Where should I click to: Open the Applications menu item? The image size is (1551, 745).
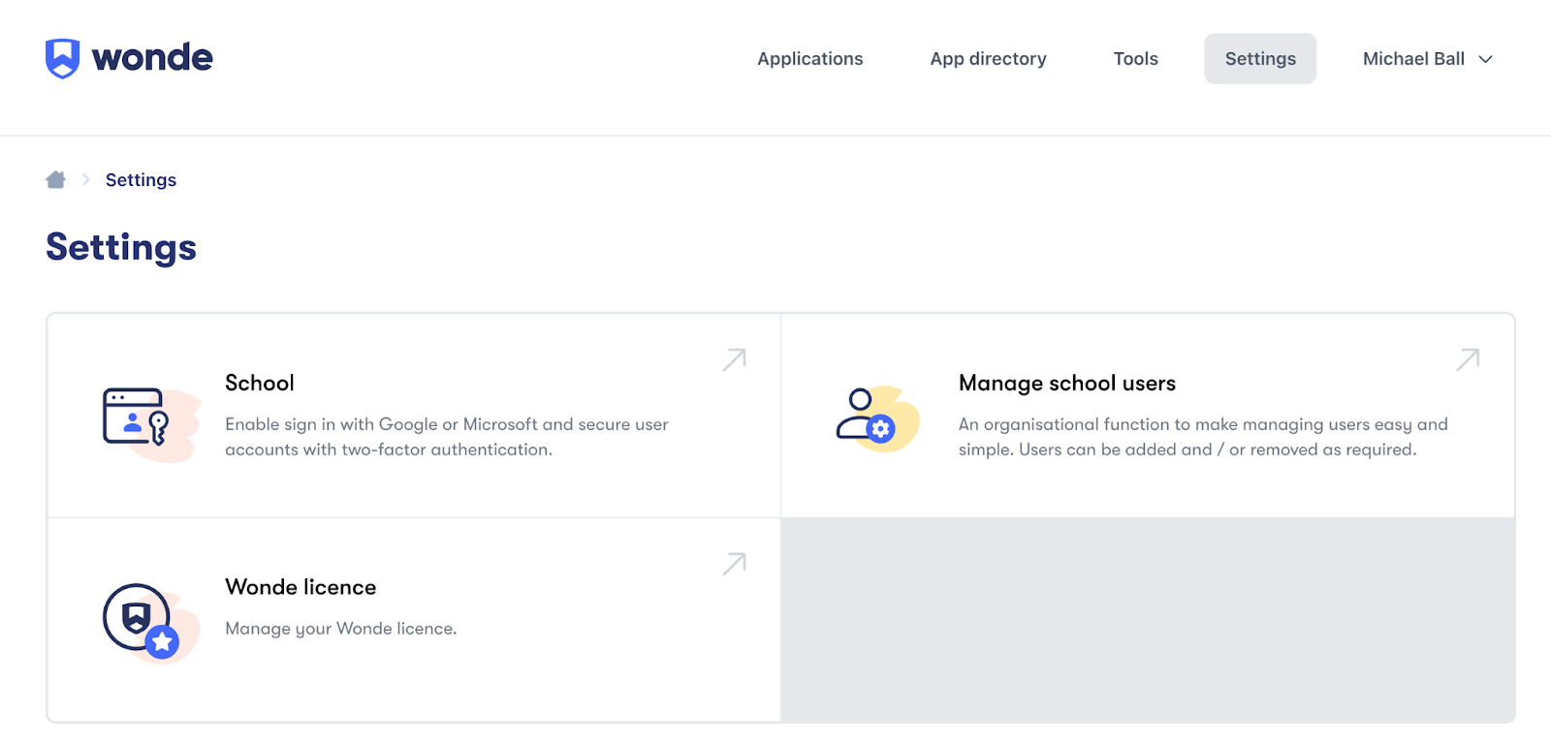(809, 59)
